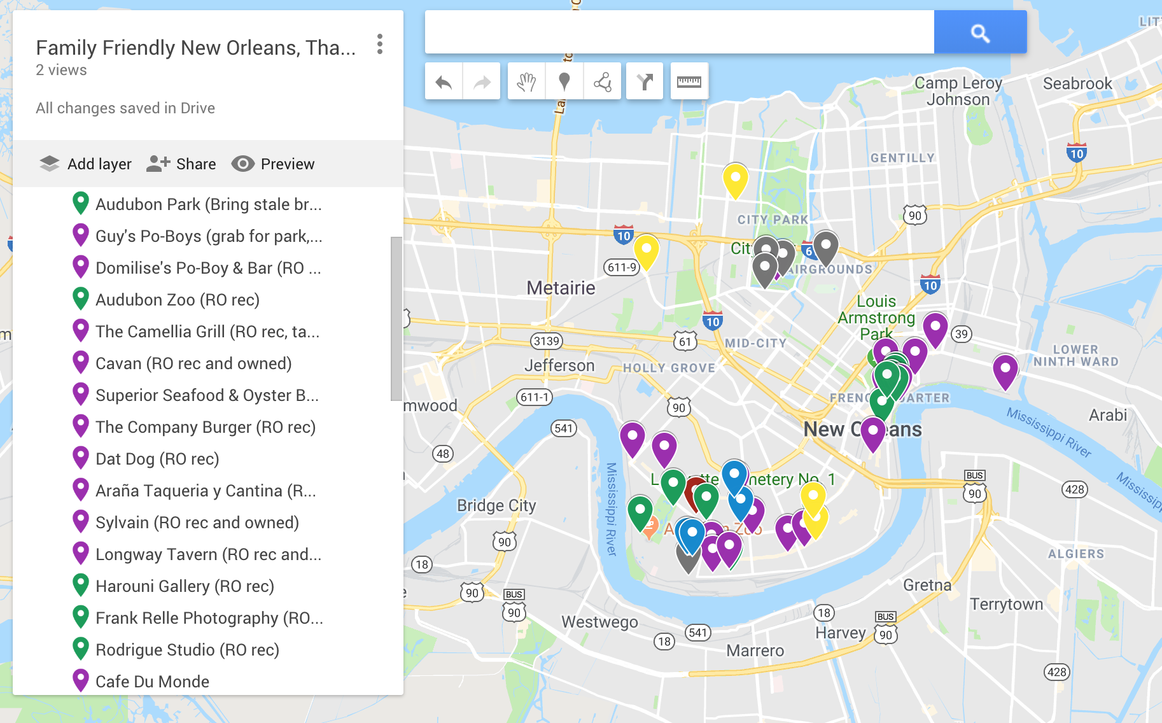
Task: Click purple pin beside Mississippi River label
Action: (x=632, y=439)
